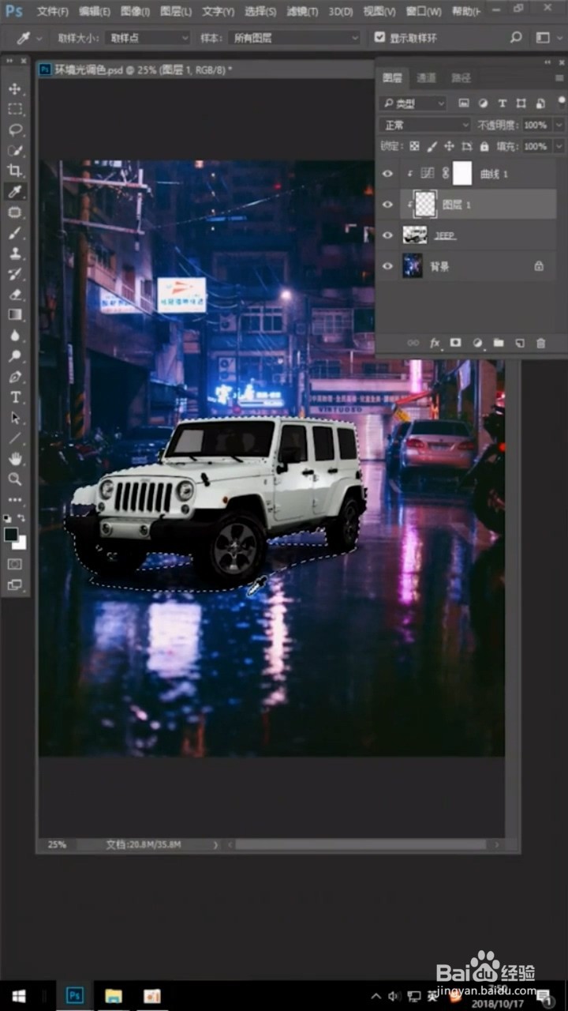This screenshot has width=568, height=1011.
Task: Select the Dodge tool
Action: tap(15, 355)
